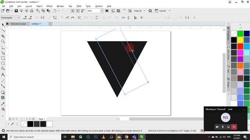Click the Windows search box
Screen dimensions: 250x140
pyautogui.click(x=34, y=137)
